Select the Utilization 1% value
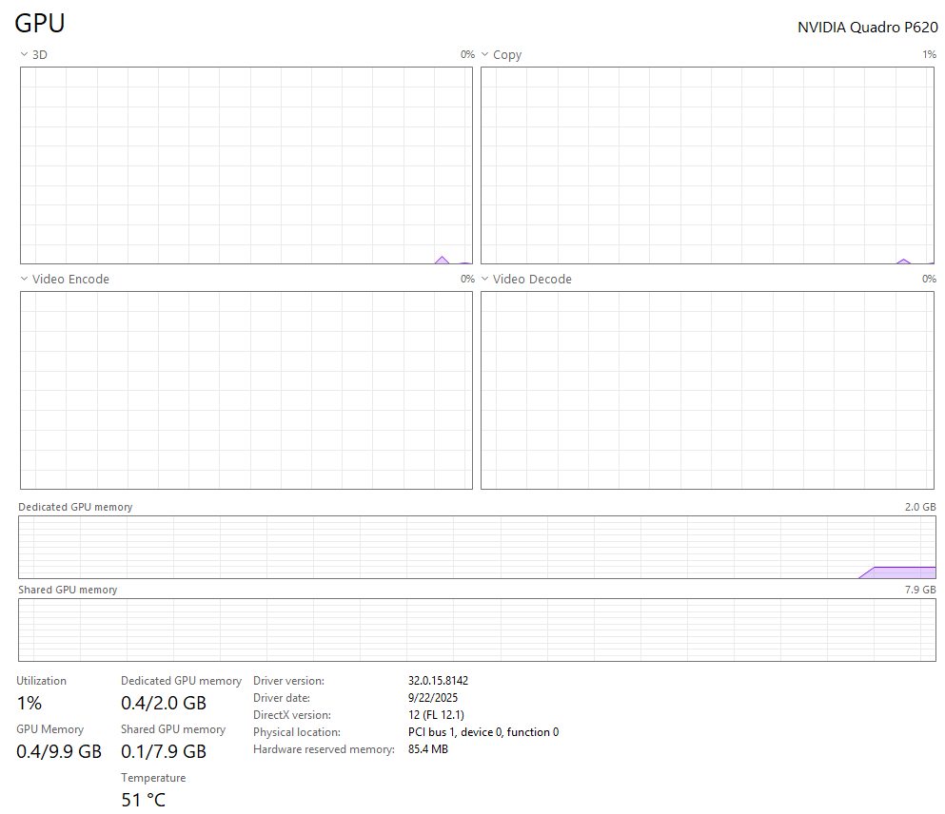This screenshot has width=945, height=814. pyautogui.click(x=30, y=704)
